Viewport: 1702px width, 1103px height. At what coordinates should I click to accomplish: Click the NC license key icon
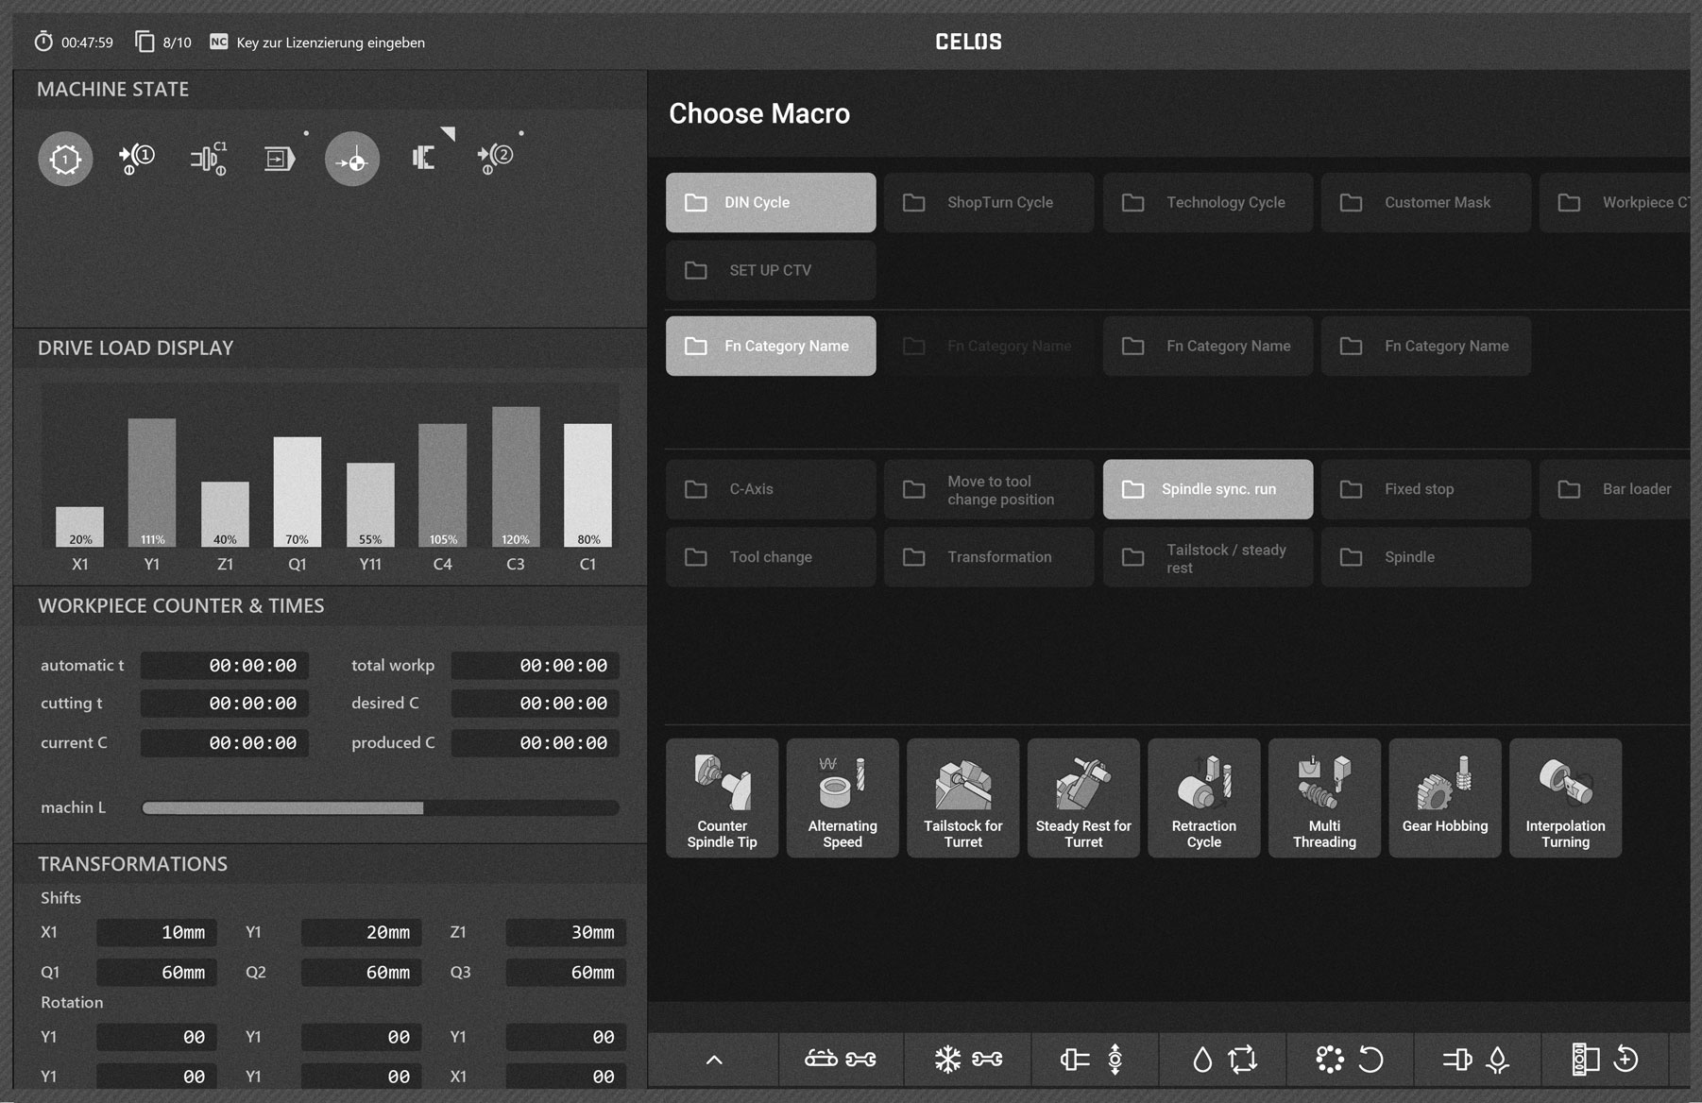218,42
